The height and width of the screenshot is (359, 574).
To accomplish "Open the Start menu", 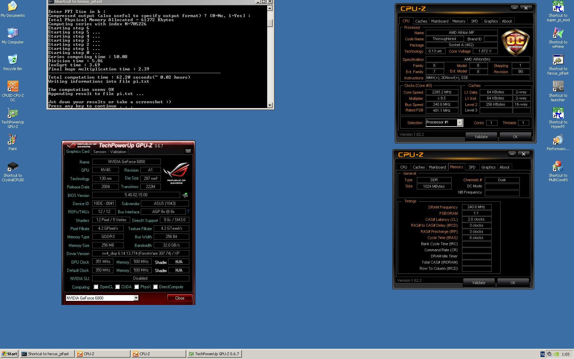I will point(10,354).
